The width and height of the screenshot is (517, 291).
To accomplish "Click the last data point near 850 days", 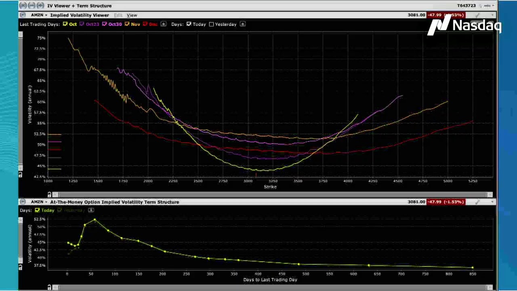I will point(473,268).
